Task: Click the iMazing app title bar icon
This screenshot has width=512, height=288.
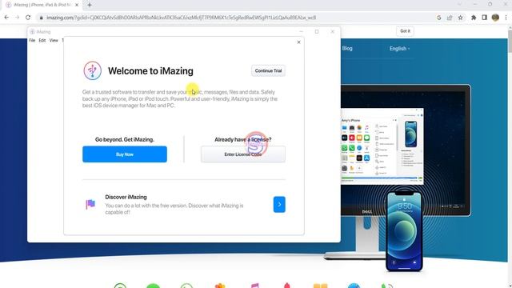Action: coord(32,32)
